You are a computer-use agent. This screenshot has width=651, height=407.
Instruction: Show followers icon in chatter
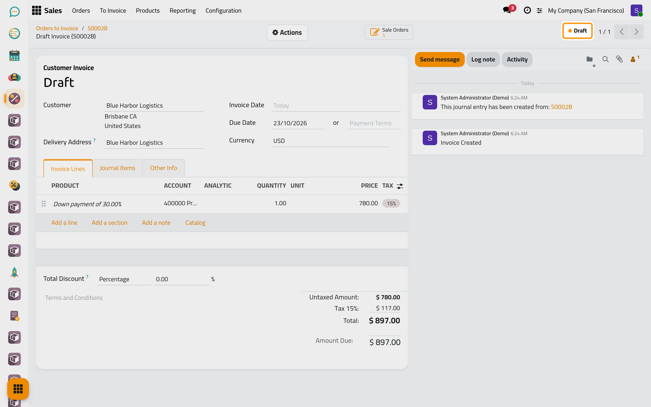click(634, 59)
